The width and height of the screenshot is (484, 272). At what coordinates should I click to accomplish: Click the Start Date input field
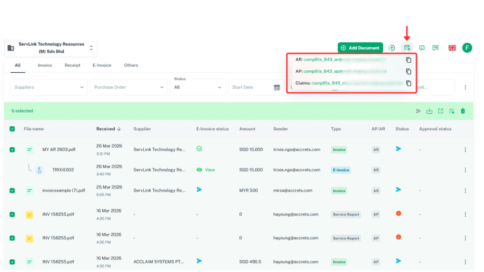point(251,87)
